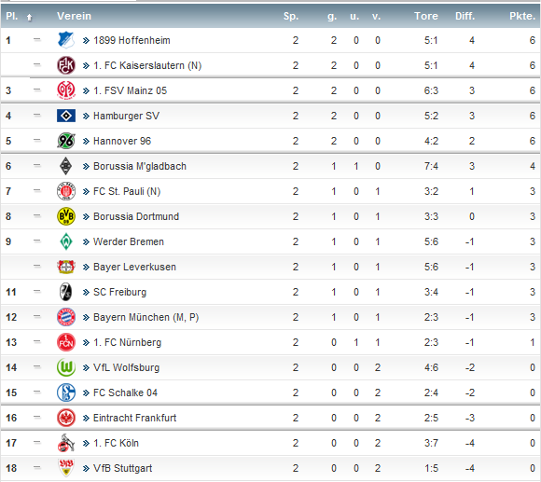Open the 1. FC Köln team link

coord(116,443)
